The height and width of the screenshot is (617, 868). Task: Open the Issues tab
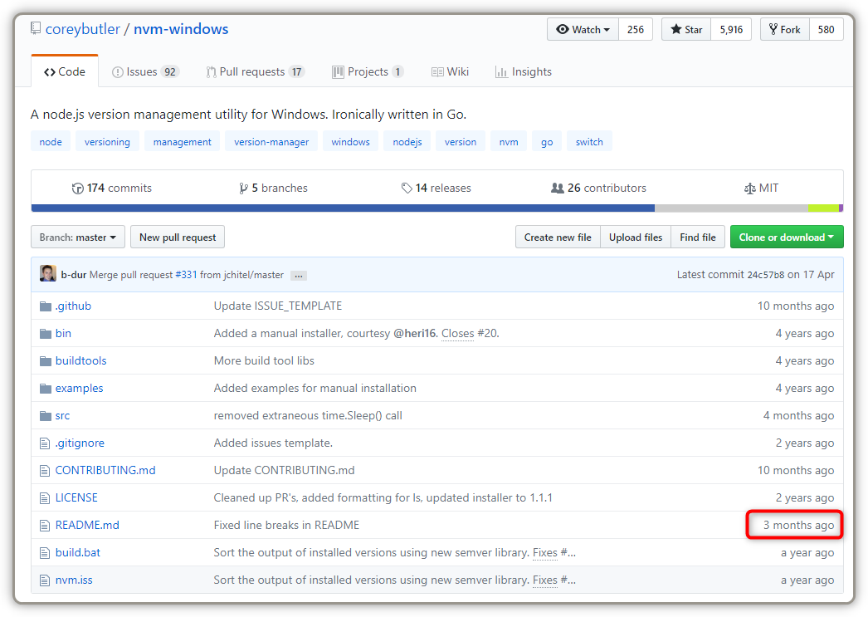click(145, 71)
